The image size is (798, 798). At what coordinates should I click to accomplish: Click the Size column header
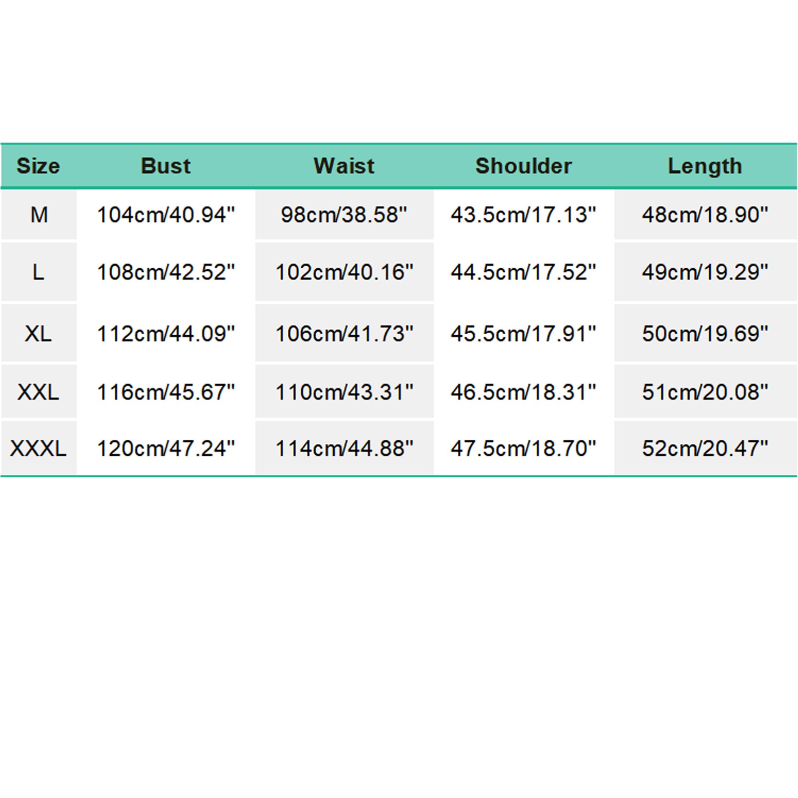click(x=38, y=166)
